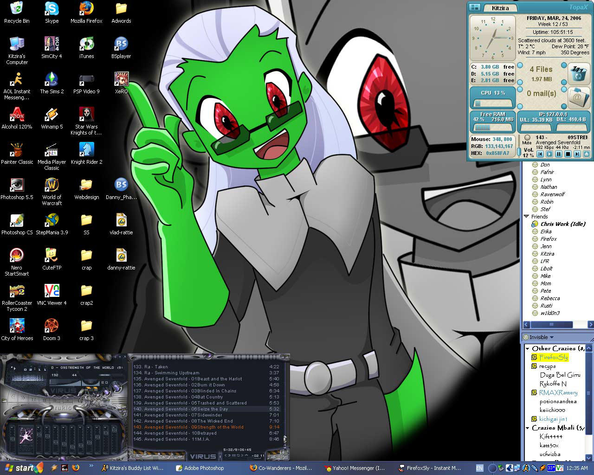Stop playback in TopaX player
Viewport: 594px width, 475px height.
[x=568, y=154]
